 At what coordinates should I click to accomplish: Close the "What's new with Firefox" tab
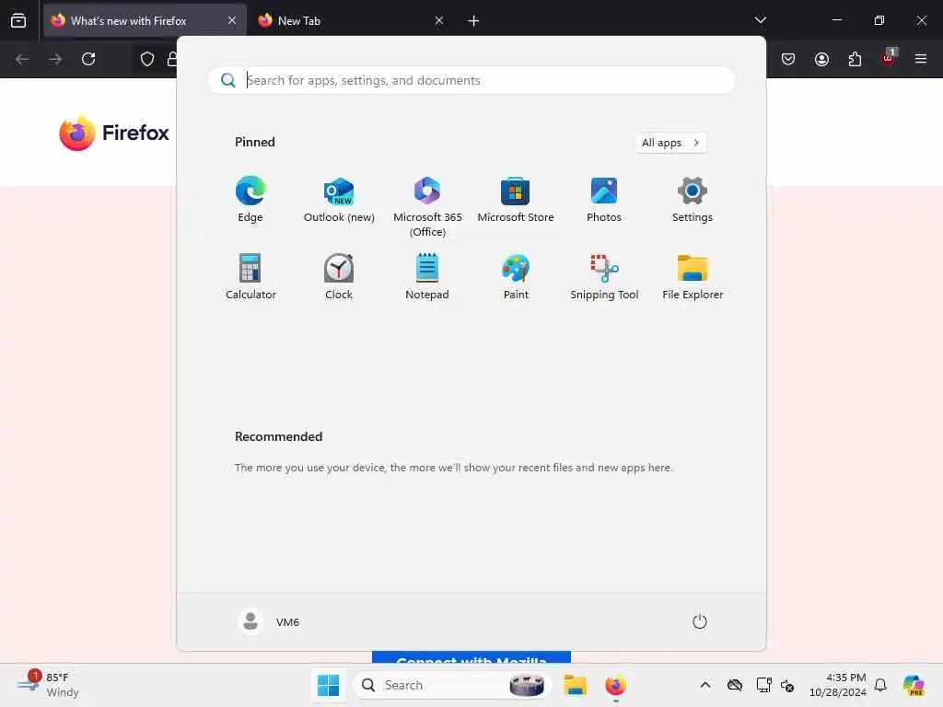[x=232, y=20]
